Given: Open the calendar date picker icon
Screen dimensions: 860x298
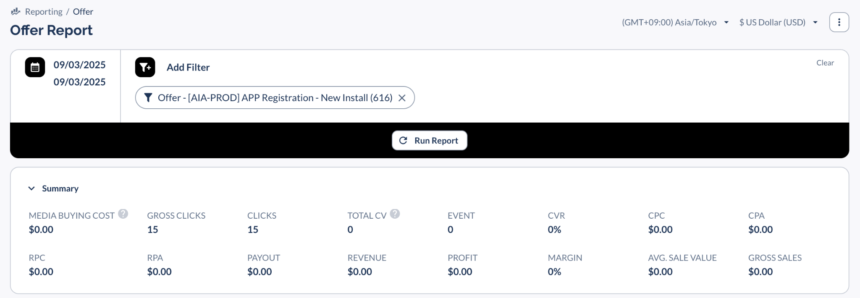Looking at the screenshot, I should 35,67.
